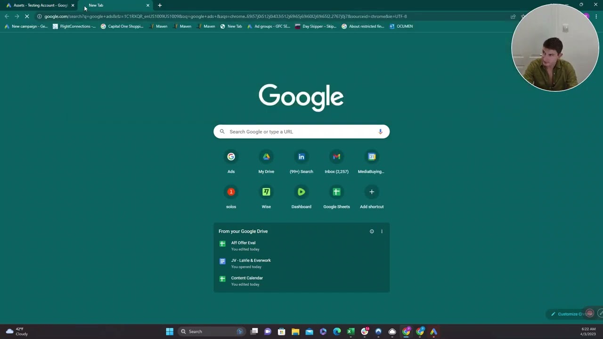Open Mail app from taskbar
The image size is (603, 339).
tap(309, 331)
